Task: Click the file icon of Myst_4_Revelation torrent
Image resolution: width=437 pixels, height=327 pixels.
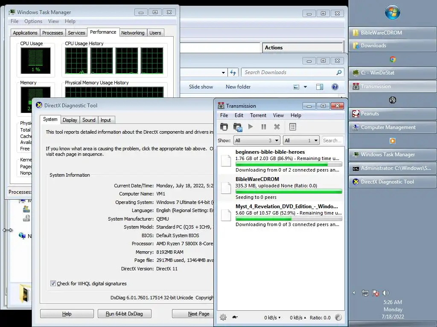Action: tap(226, 215)
